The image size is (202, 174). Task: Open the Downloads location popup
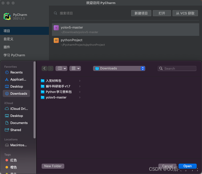point(119,68)
